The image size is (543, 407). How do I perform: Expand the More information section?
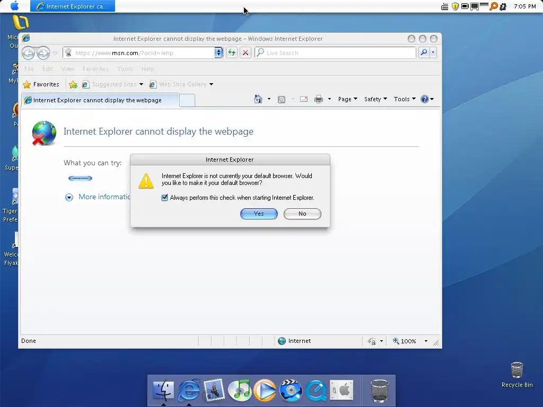coord(69,197)
